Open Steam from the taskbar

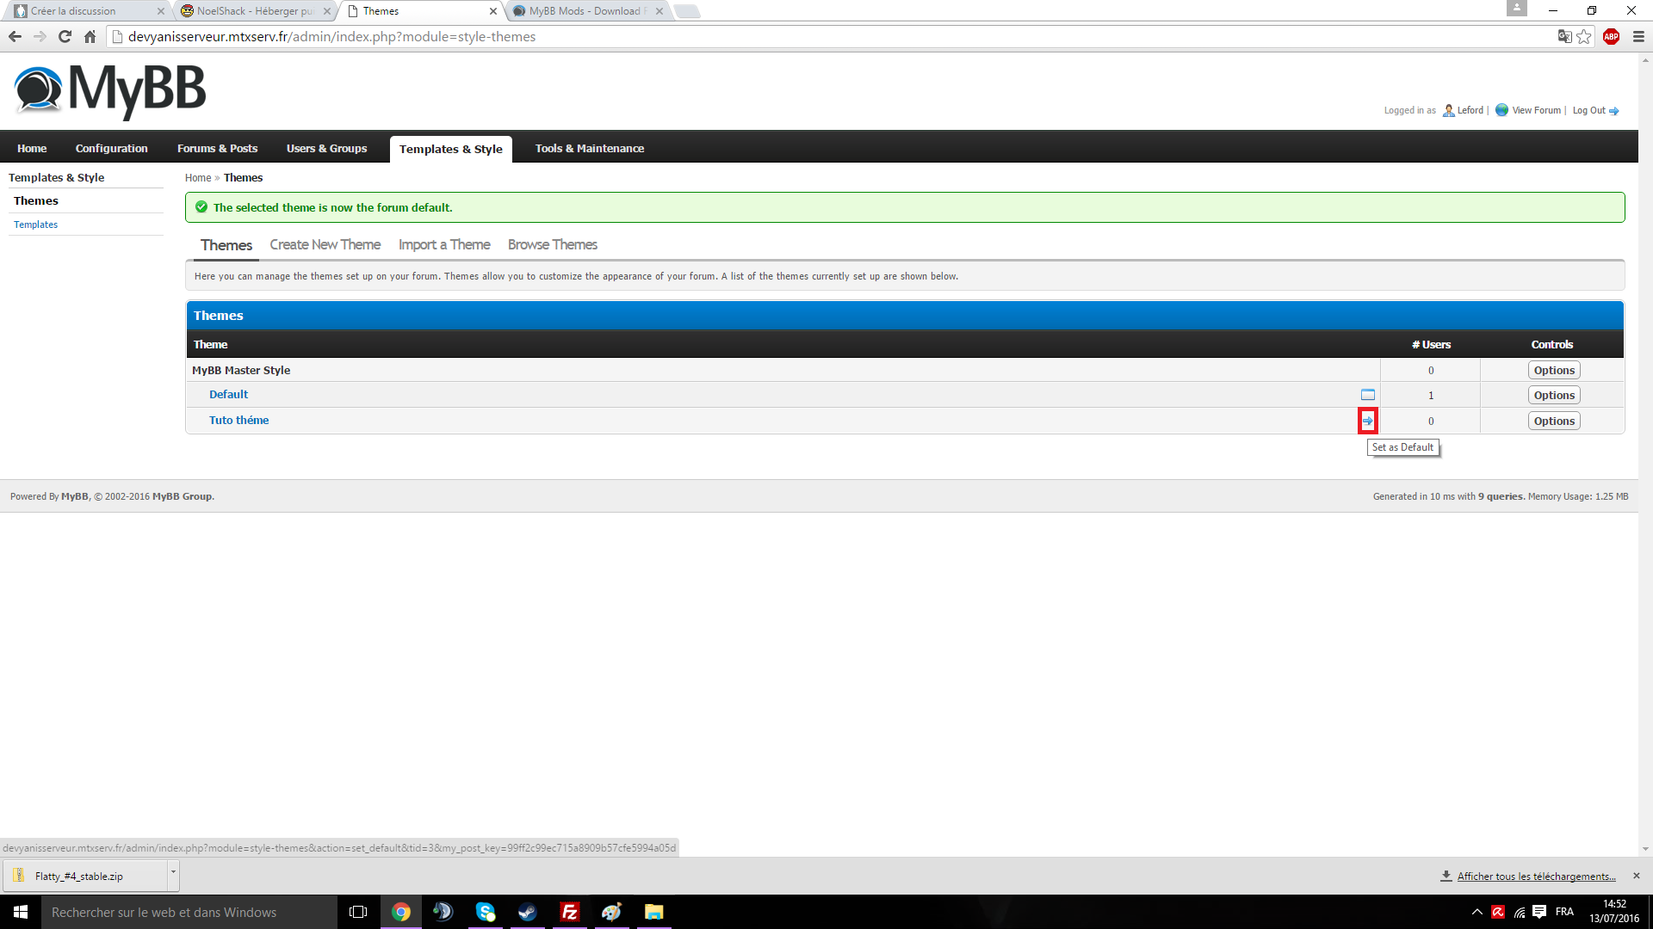[x=527, y=912]
